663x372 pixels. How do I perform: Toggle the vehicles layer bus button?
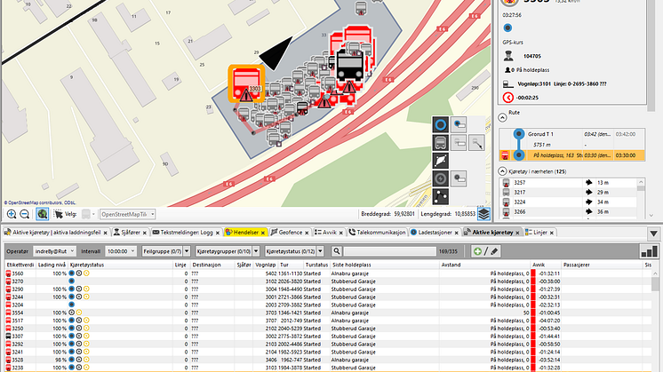point(440,143)
